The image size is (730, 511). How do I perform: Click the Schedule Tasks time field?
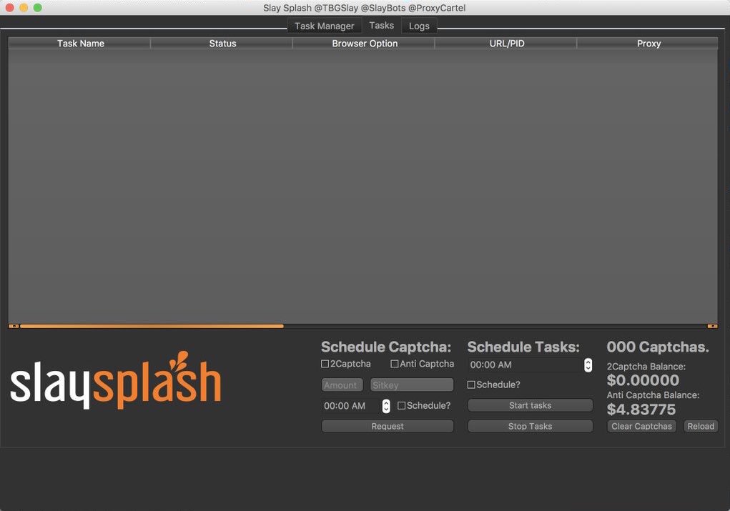pos(525,365)
